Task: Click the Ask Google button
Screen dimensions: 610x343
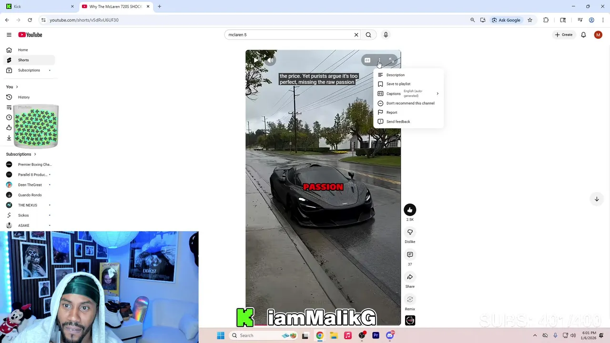Action: click(506, 20)
